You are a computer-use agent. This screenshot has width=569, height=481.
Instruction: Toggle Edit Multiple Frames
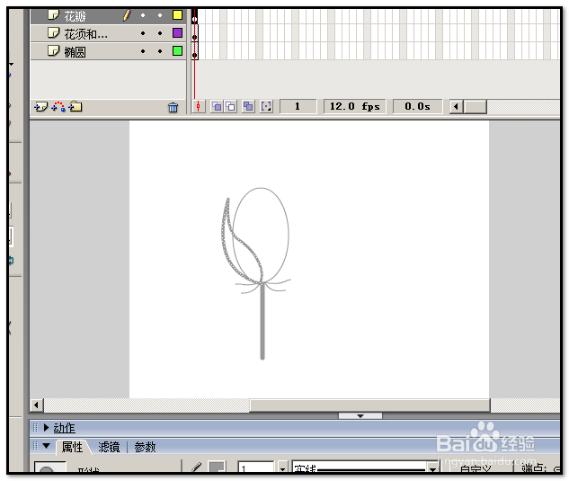pos(248,106)
